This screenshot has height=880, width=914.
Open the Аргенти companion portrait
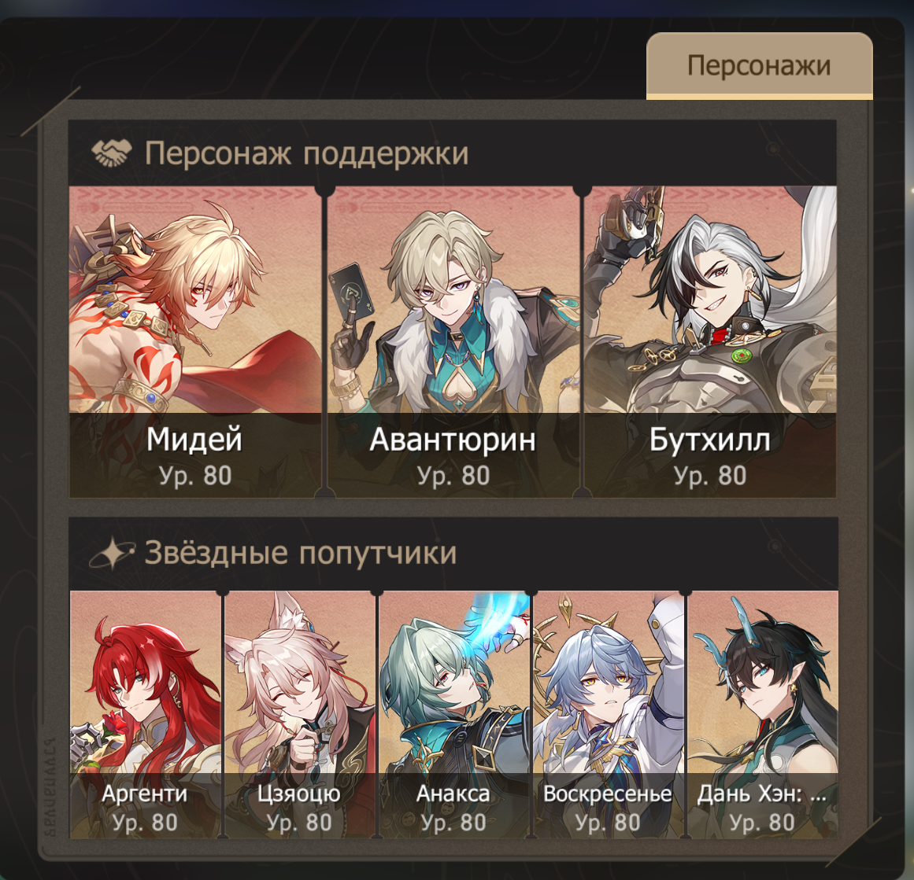[x=145, y=715]
